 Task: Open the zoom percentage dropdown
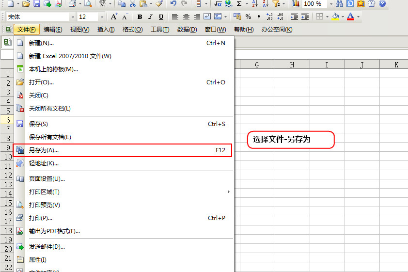(331, 4)
